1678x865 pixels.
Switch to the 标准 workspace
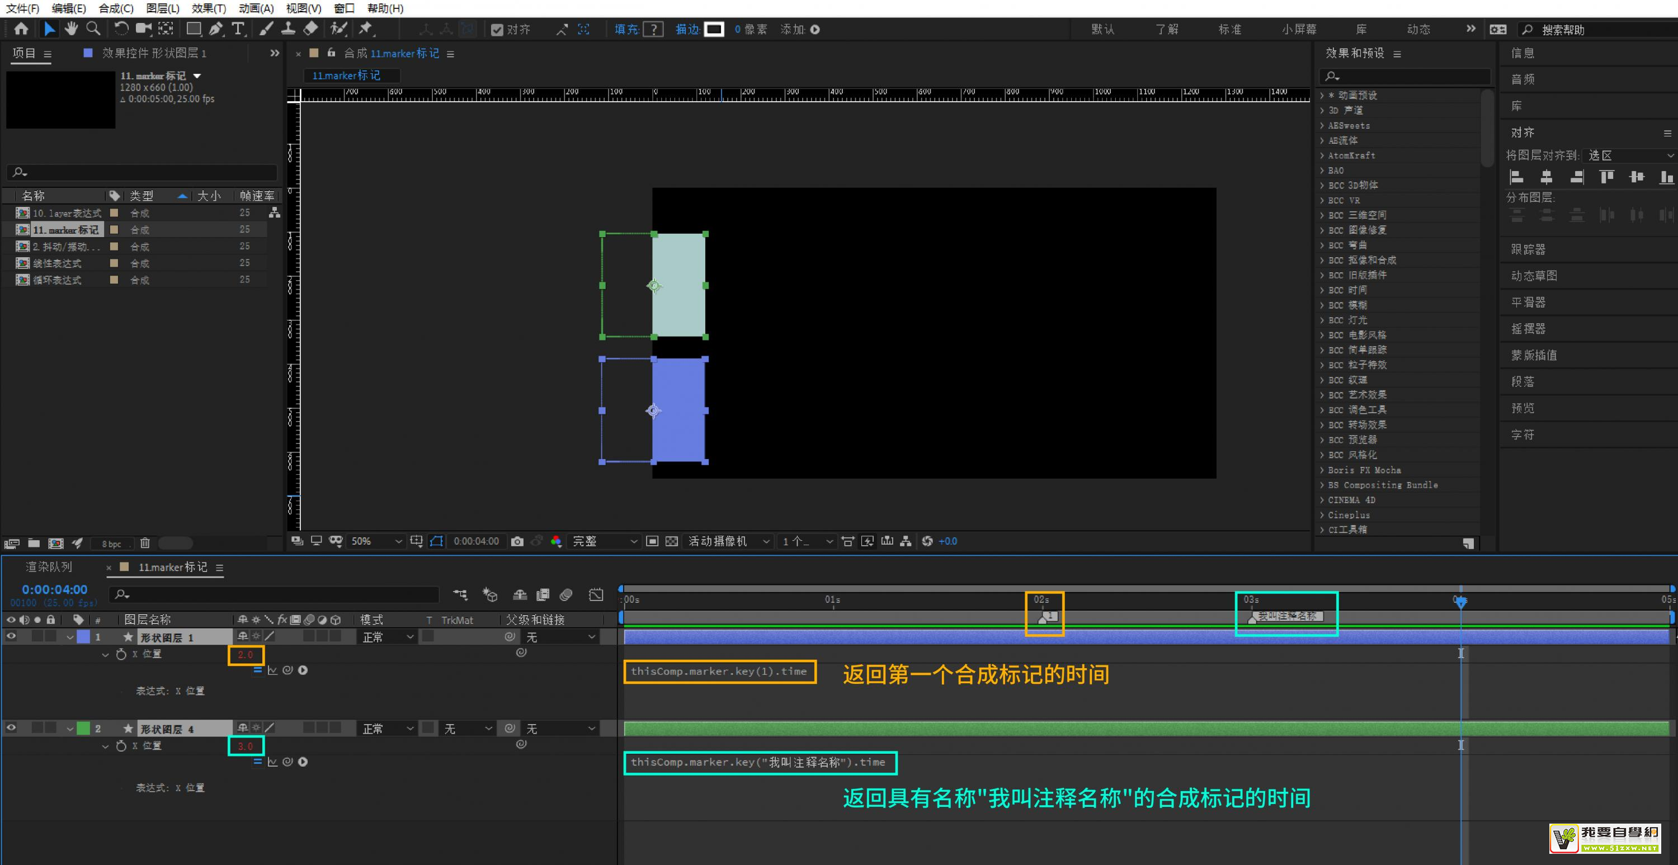pyautogui.click(x=1229, y=29)
